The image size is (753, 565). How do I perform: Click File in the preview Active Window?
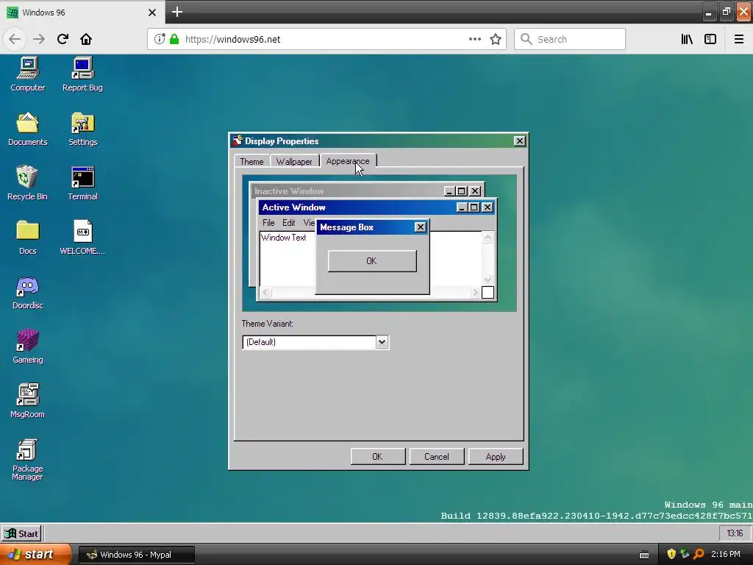click(x=268, y=223)
